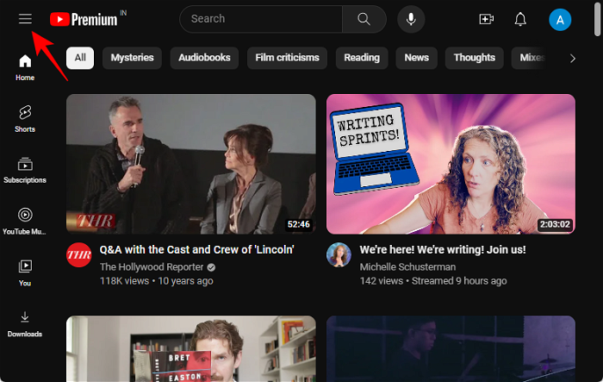The width and height of the screenshot is (603, 382).
Task: Click the THR channel avatar
Action: 79,255
